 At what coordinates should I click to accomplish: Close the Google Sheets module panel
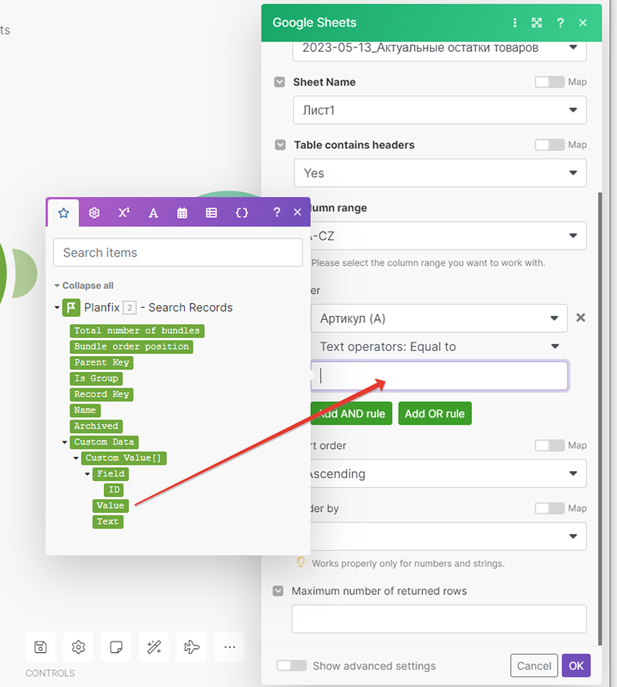[x=583, y=23]
